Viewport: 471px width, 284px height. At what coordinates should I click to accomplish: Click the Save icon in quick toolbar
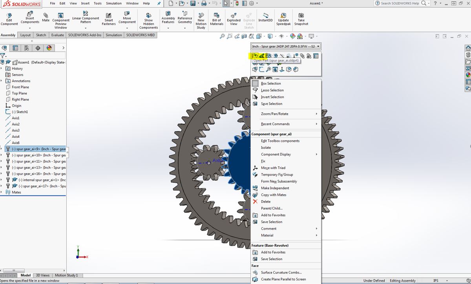[x=193, y=3]
